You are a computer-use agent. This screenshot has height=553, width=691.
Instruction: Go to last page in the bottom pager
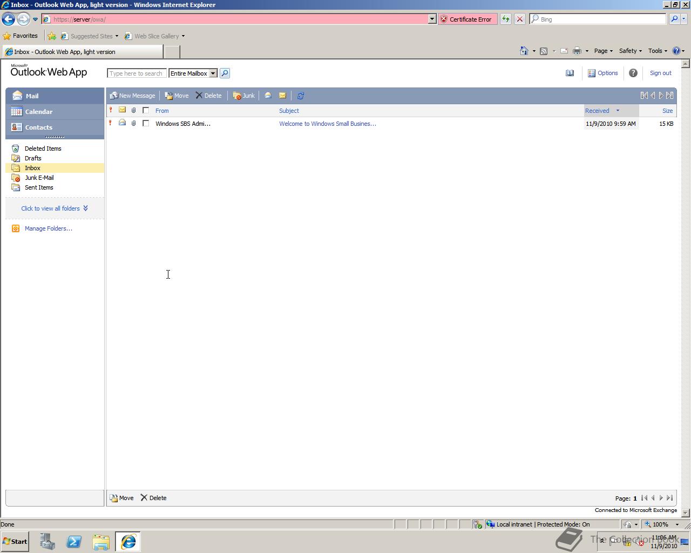pyautogui.click(x=669, y=498)
